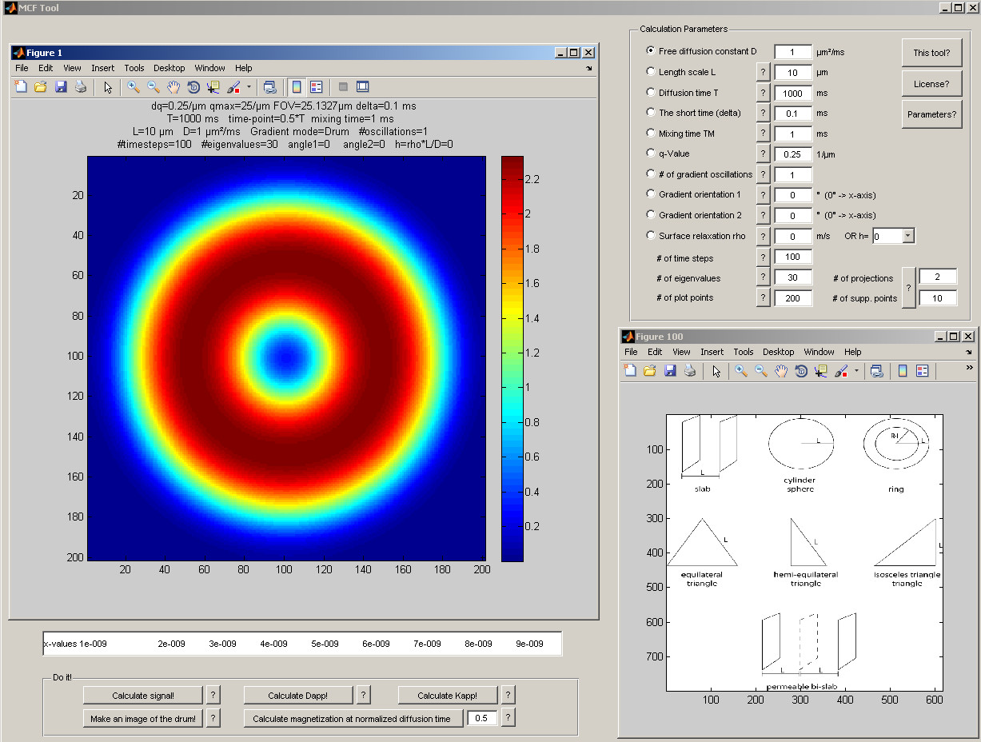Open Desktop menu in Figure 100
981x742 pixels.
click(778, 352)
